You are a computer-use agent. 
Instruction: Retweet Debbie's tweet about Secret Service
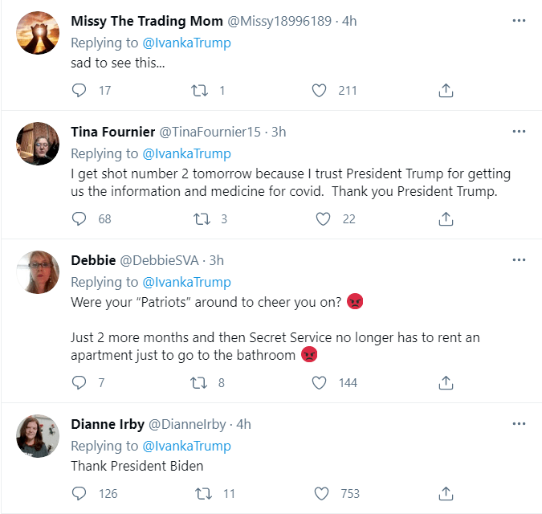pos(199,382)
